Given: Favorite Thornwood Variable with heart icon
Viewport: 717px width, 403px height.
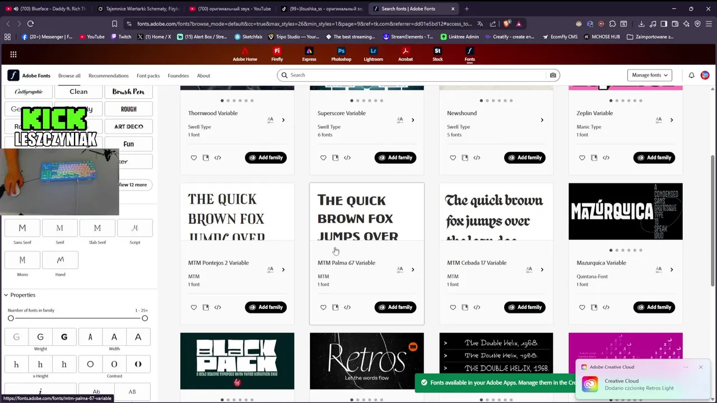Looking at the screenshot, I should pos(194,158).
